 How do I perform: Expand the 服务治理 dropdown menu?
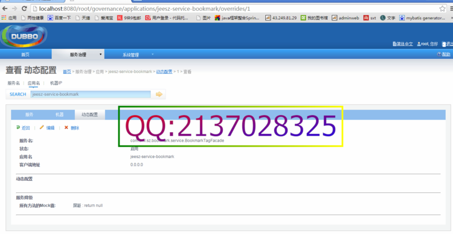tap(100, 54)
